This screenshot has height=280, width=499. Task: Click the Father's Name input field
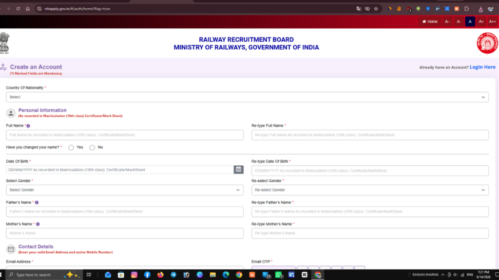[125, 212]
